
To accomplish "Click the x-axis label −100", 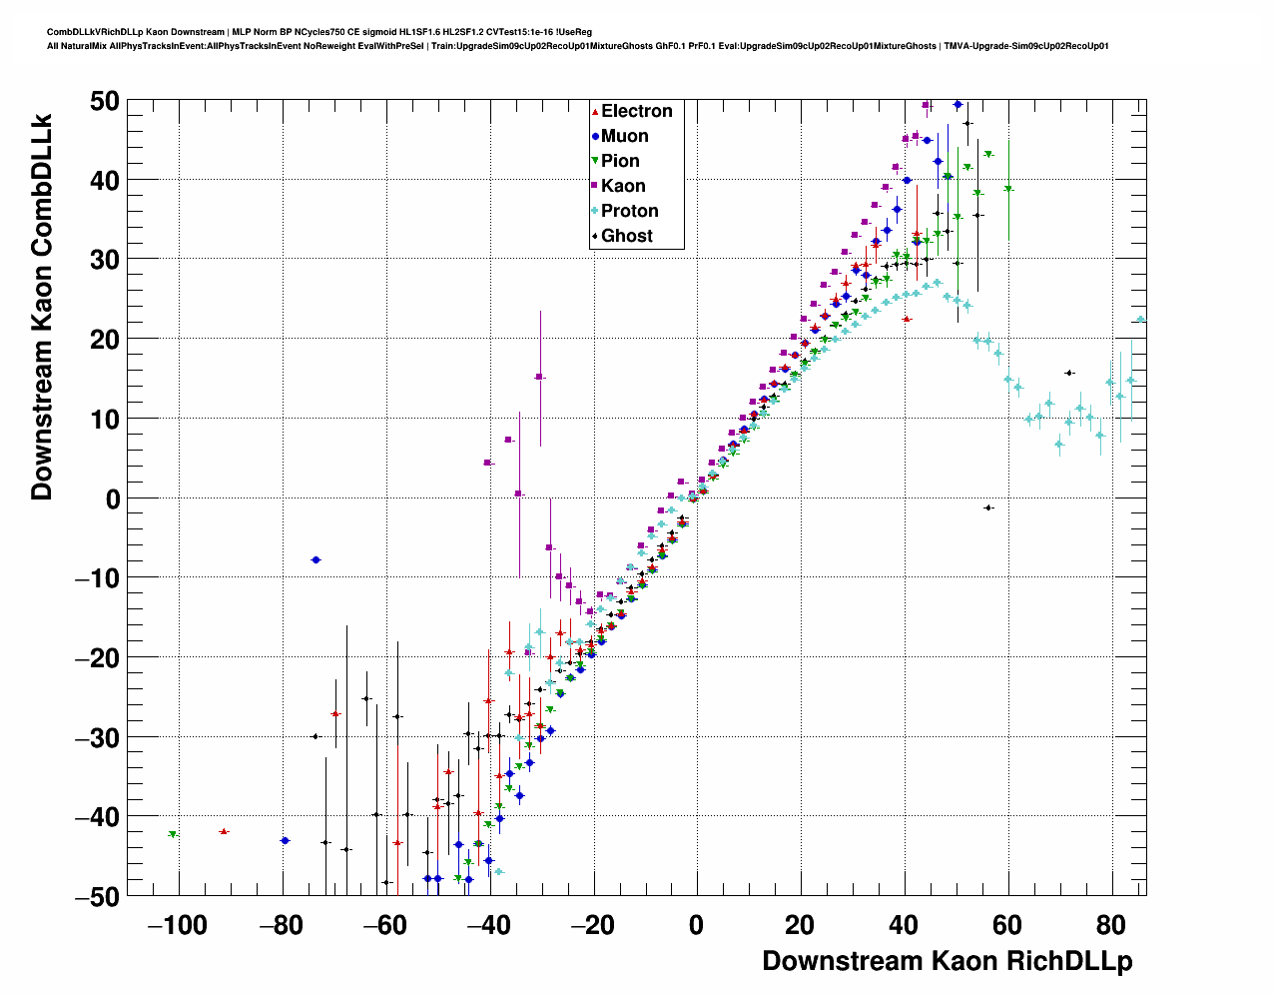I will click(x=177, y=925).
